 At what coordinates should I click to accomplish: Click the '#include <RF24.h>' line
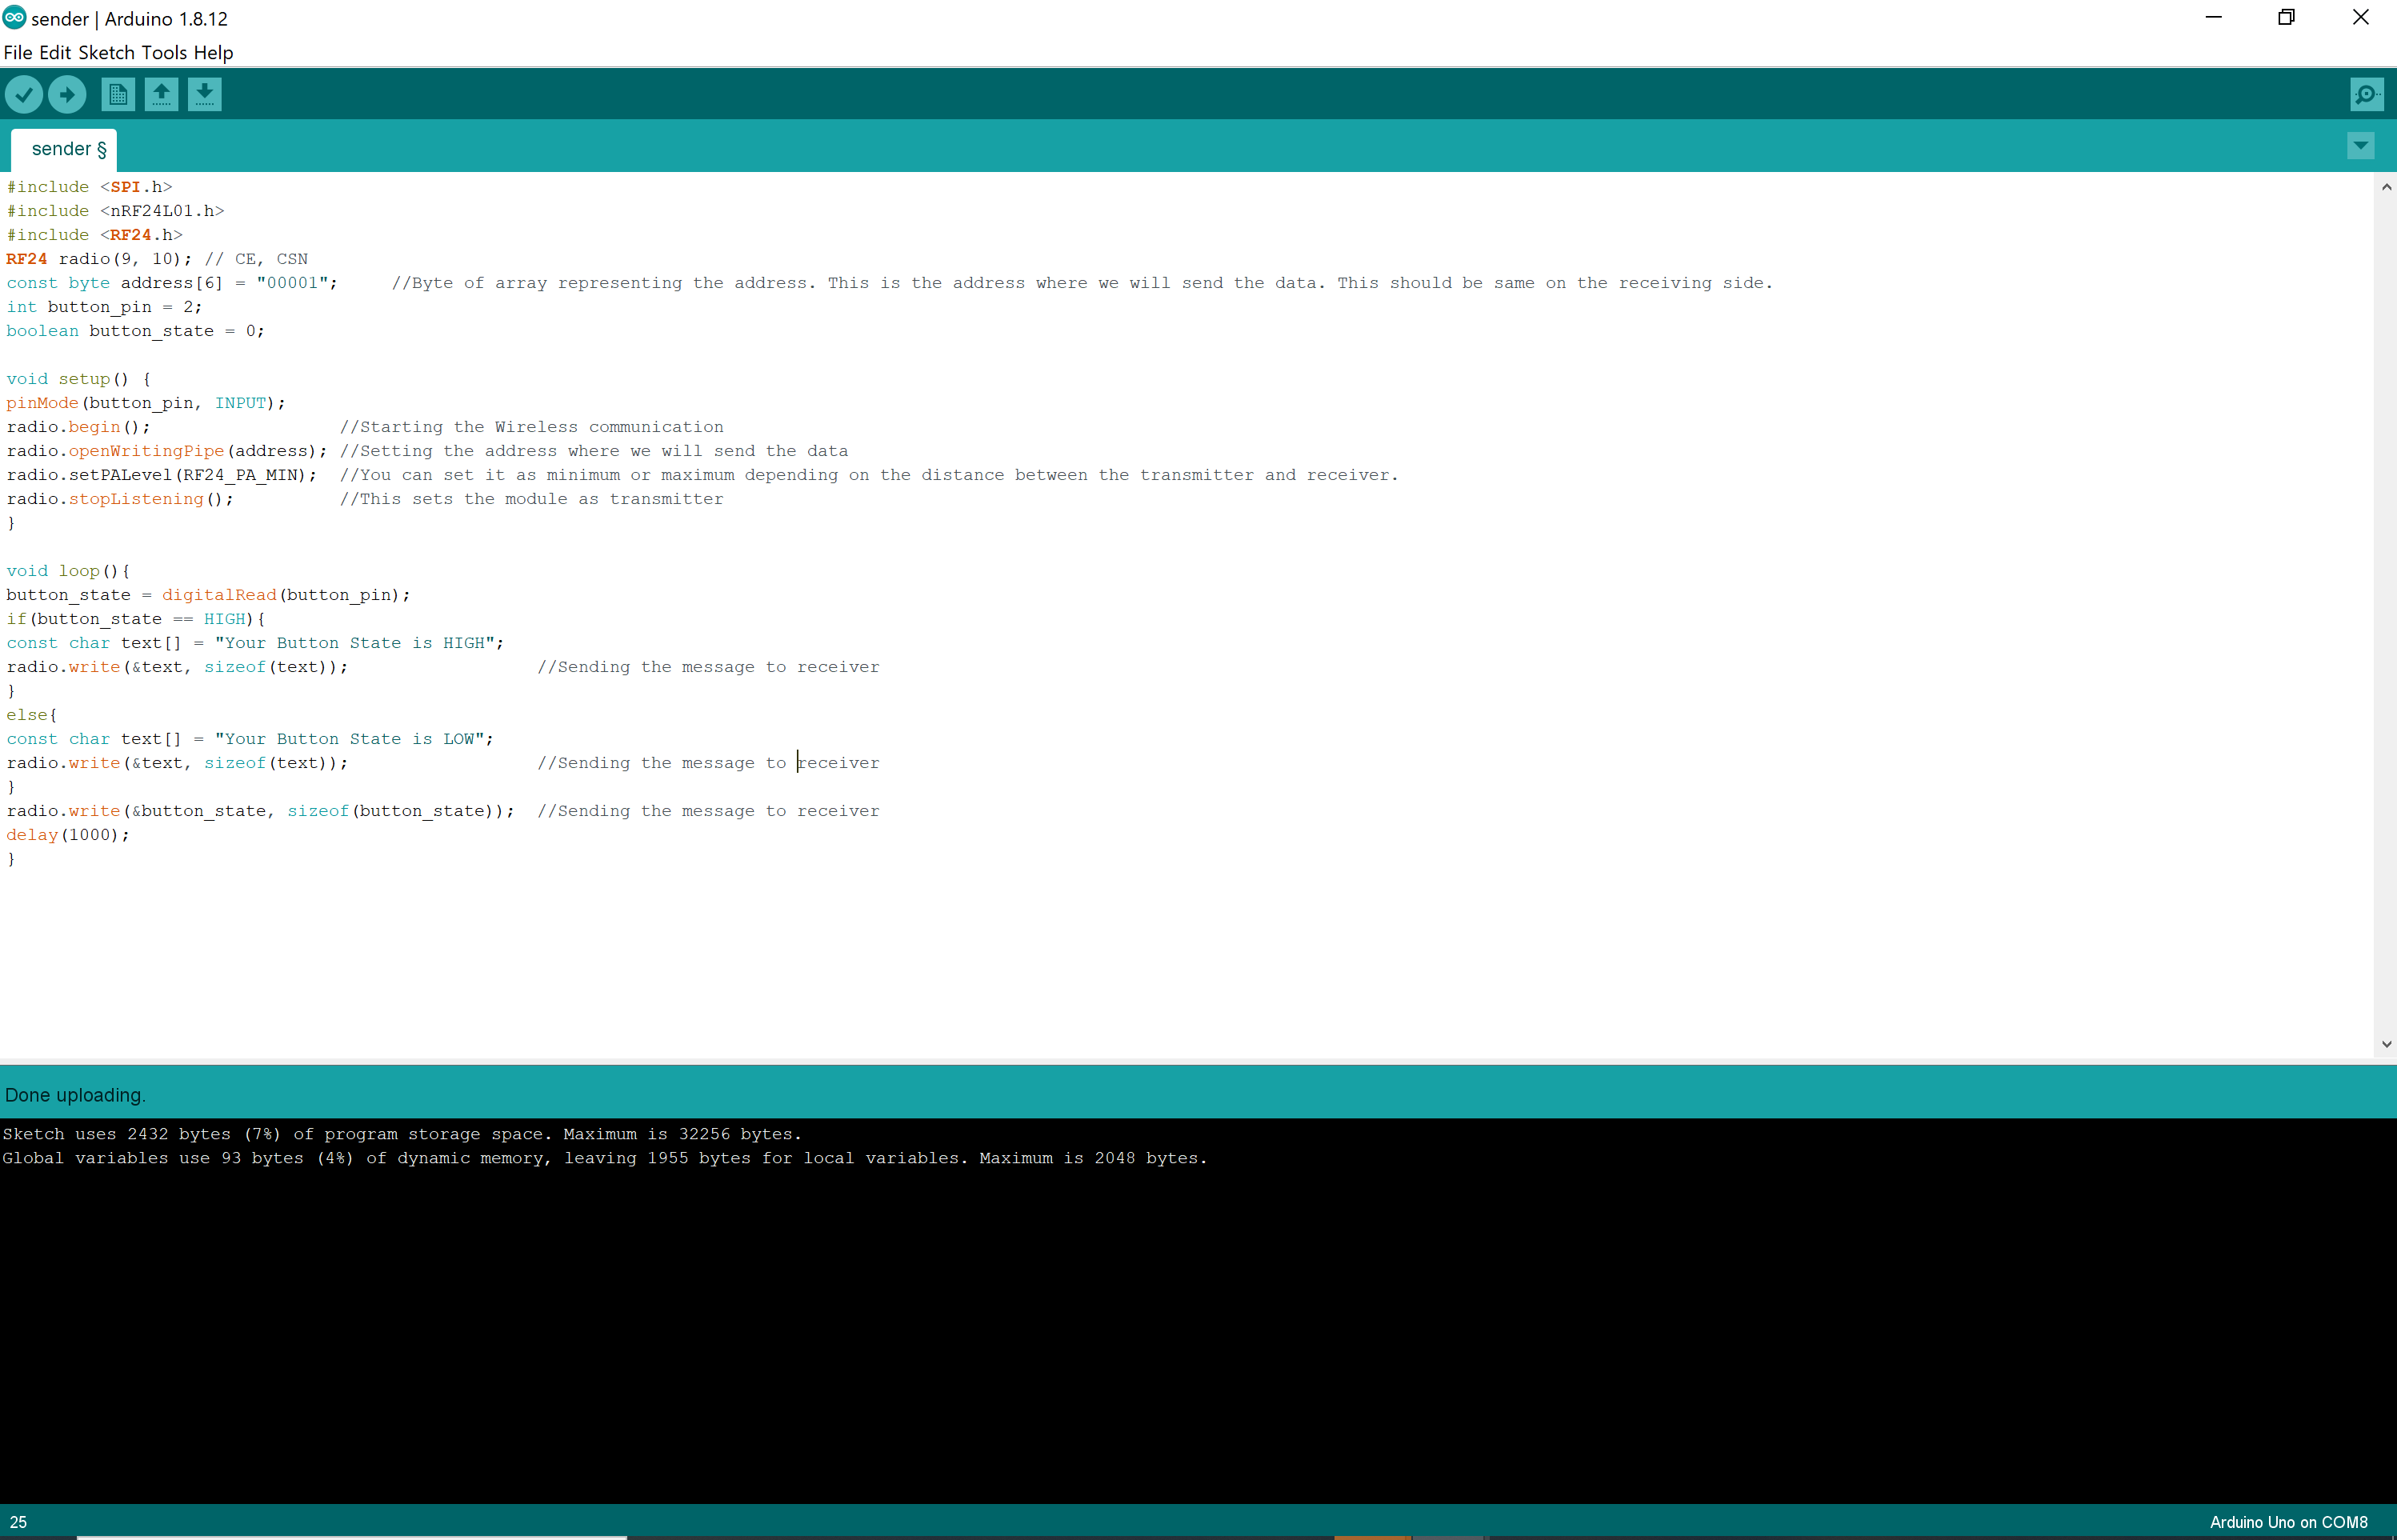coord(95,235)
